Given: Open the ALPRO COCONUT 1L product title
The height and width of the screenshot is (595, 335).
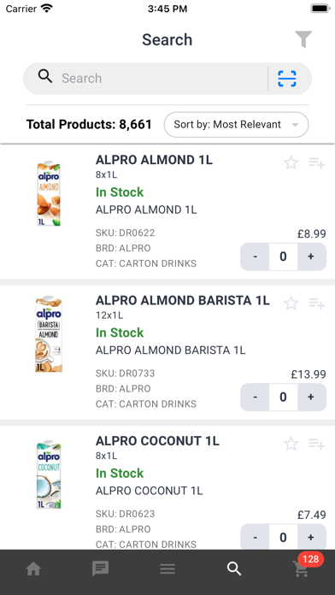Looking at the screenshot, I should pyautogui.click(x=157, y=441).
